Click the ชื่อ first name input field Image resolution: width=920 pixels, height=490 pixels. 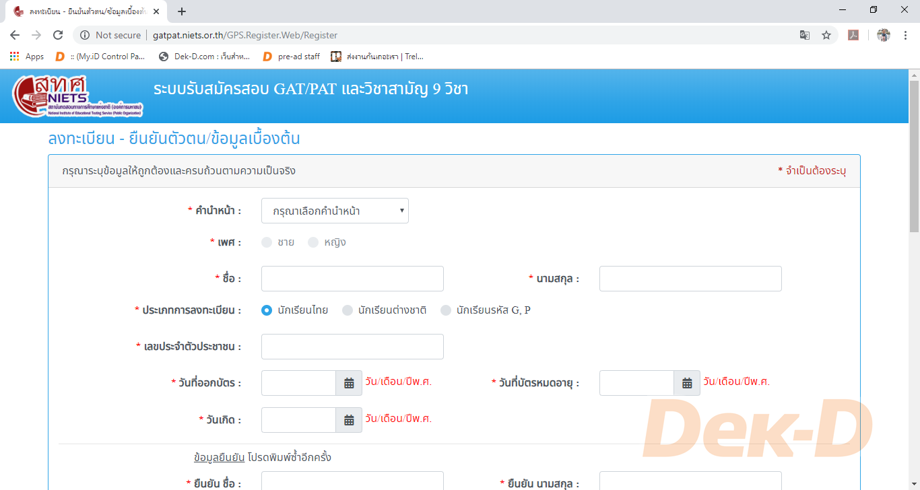coord(352,279)
